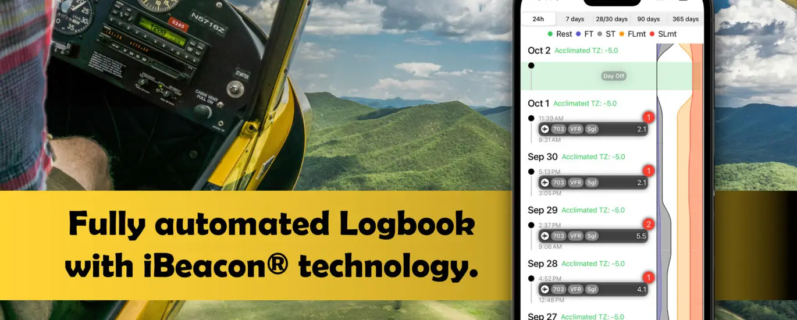The height and width of the screenshot is (320, 797).
Task: Tap the Sgl tag on Sep 29 flight
Action: tap(592, 236)
